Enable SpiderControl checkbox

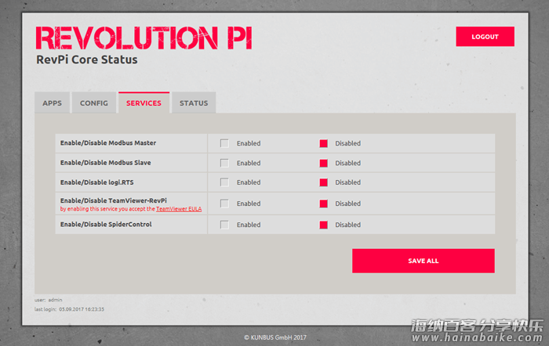coord(224,225)
